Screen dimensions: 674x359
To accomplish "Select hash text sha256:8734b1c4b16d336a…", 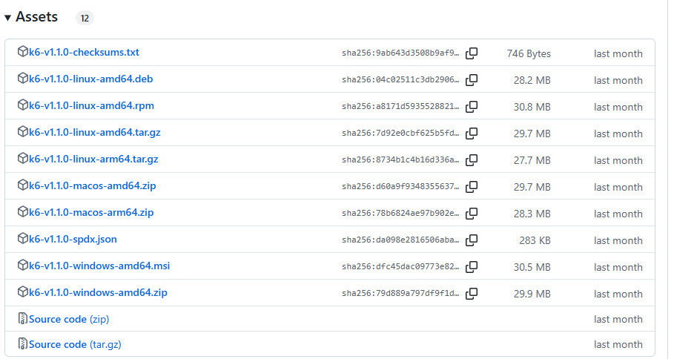I will [400, 160].
